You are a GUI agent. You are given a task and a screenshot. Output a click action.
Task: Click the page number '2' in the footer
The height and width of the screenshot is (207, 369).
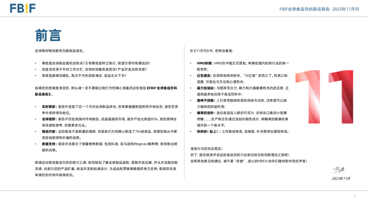(355, 196)
